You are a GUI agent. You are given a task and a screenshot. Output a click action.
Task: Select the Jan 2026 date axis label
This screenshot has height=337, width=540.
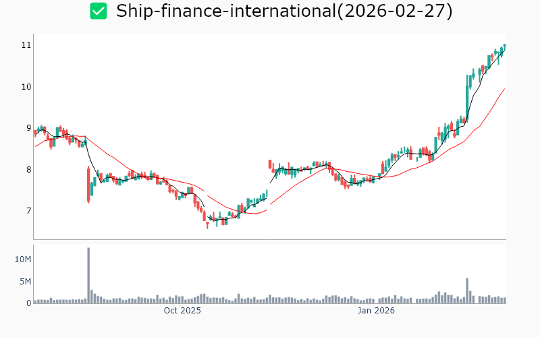pyautogui.click(x=376, y=311)
